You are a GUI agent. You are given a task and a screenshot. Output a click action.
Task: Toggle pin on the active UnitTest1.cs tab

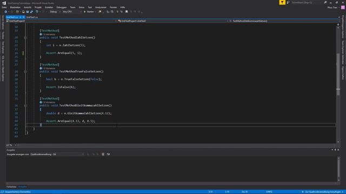20,17
